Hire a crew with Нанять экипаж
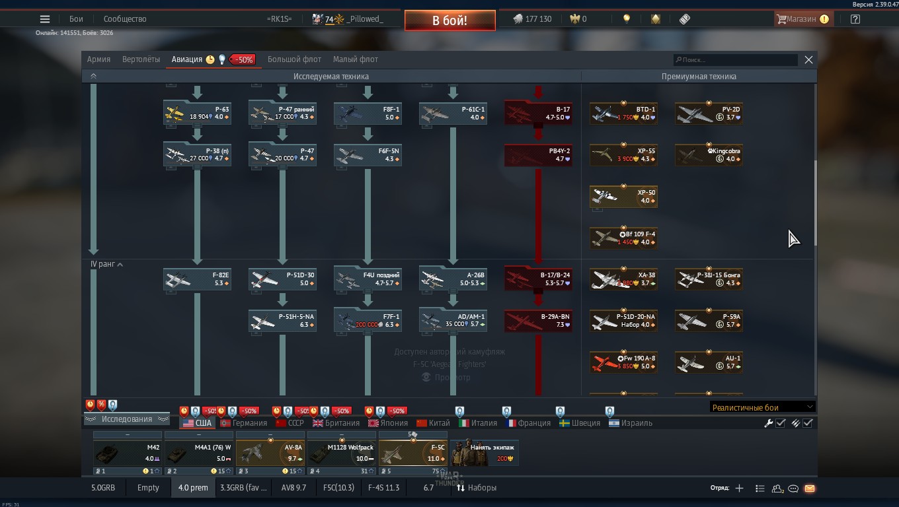The image size is (899, 507). (485, 453)
